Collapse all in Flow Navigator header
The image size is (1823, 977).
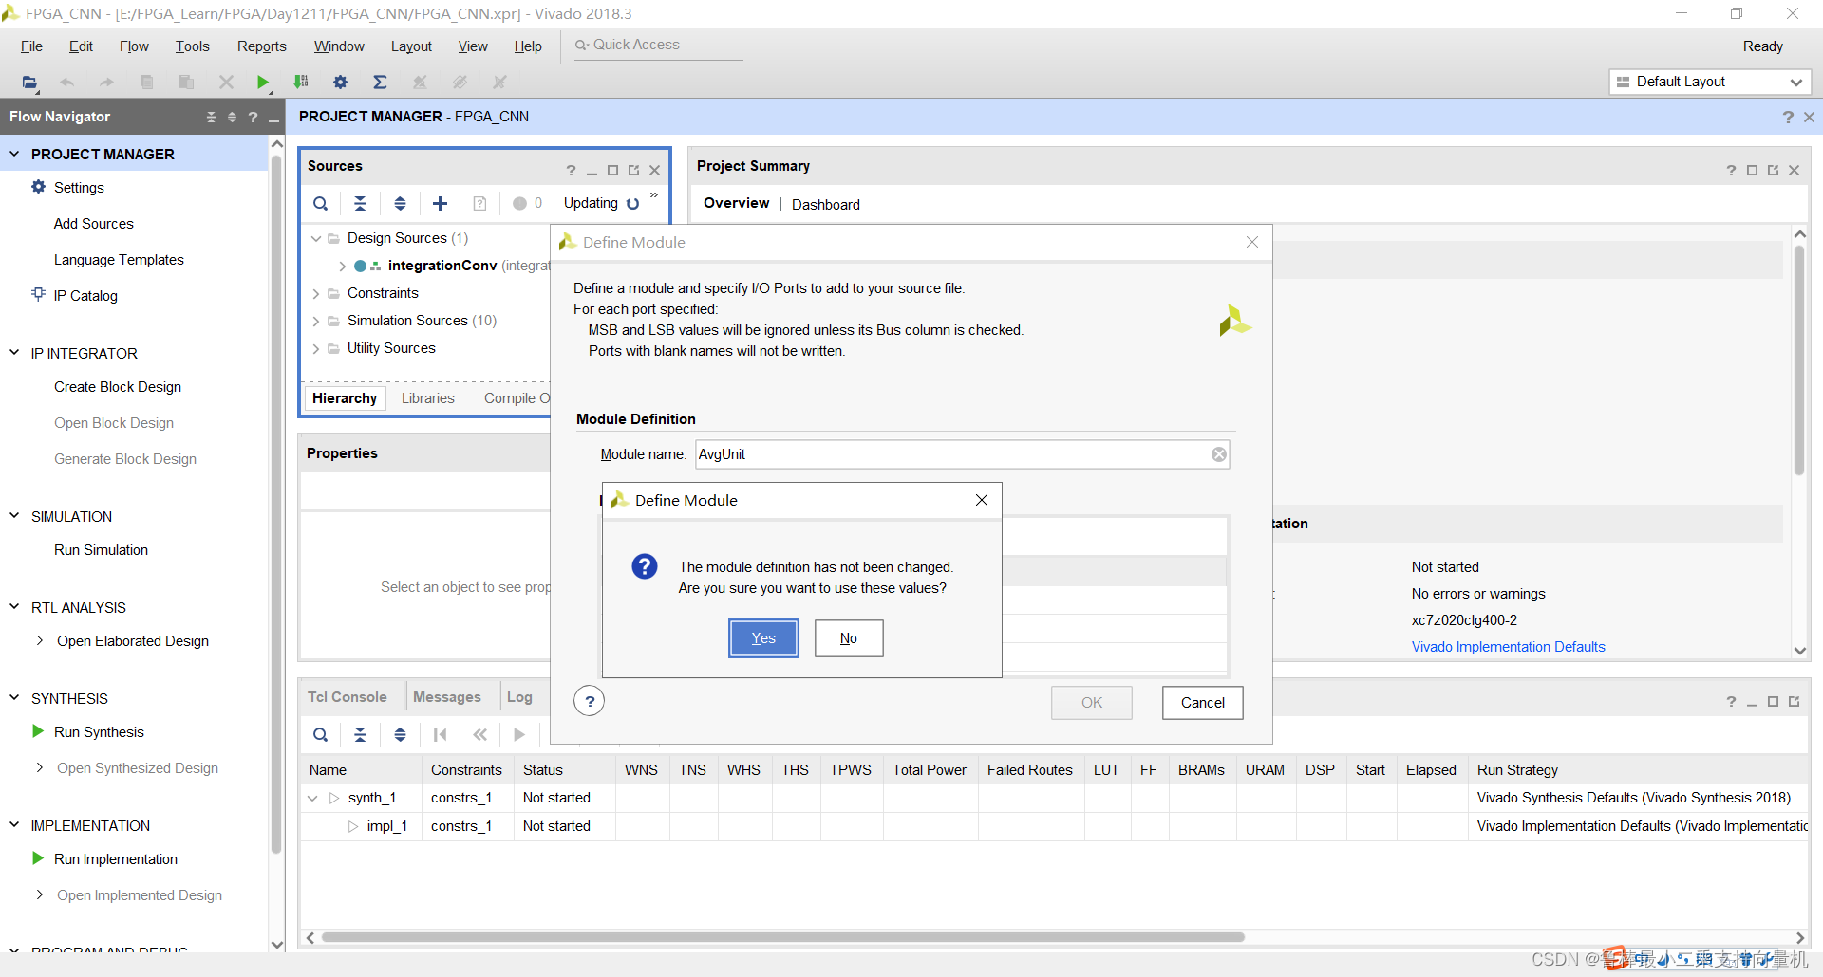[211, 117]
